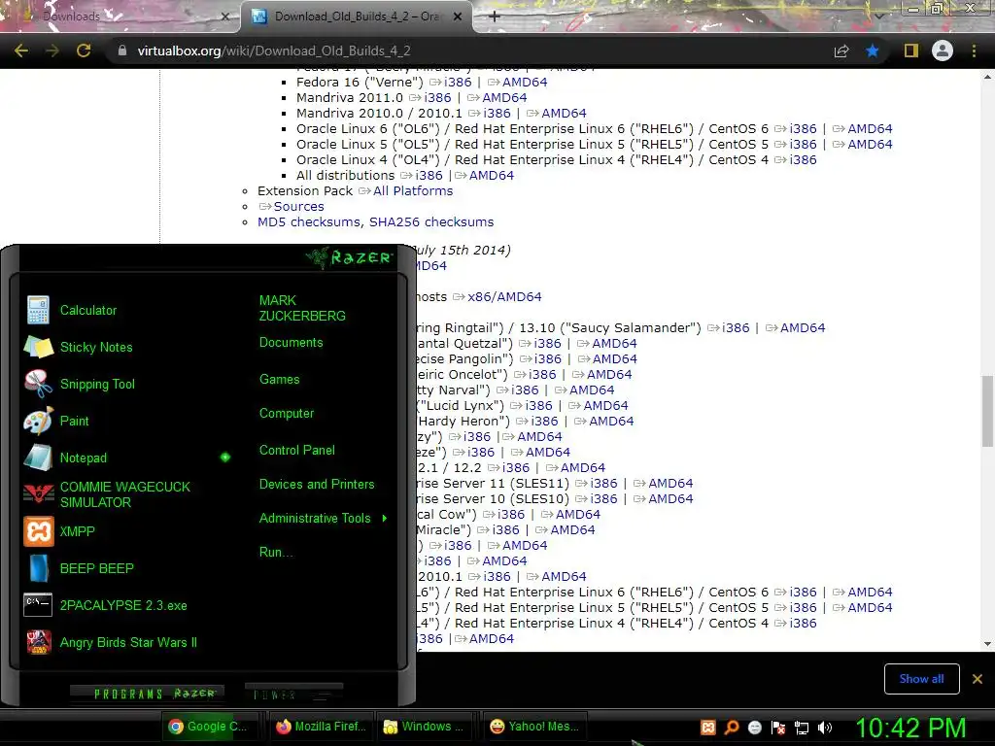Open the Action Center flag tray icon
The image size is (995, 746).
click(778, 728)
